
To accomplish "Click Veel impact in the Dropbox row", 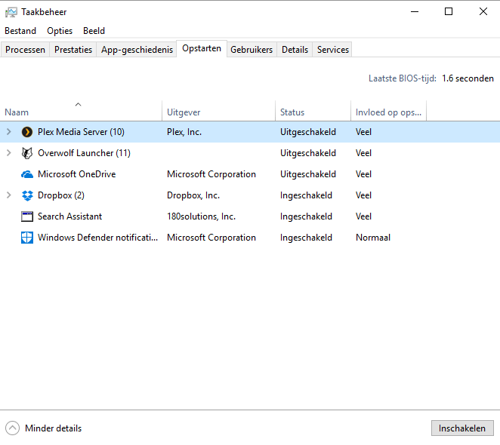I will tap(363, 195).
